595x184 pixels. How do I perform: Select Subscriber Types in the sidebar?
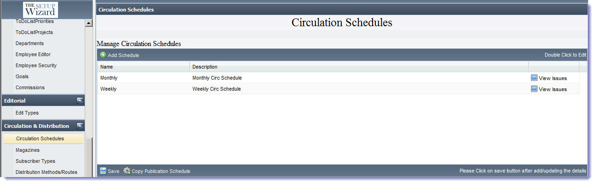35,161
